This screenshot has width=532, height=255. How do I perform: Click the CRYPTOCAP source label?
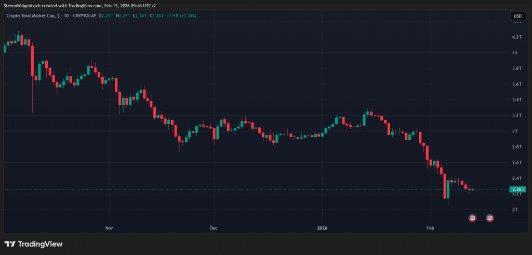[x=84, y=16]
